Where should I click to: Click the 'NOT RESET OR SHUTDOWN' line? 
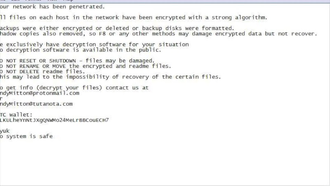(x=77, y=61)
